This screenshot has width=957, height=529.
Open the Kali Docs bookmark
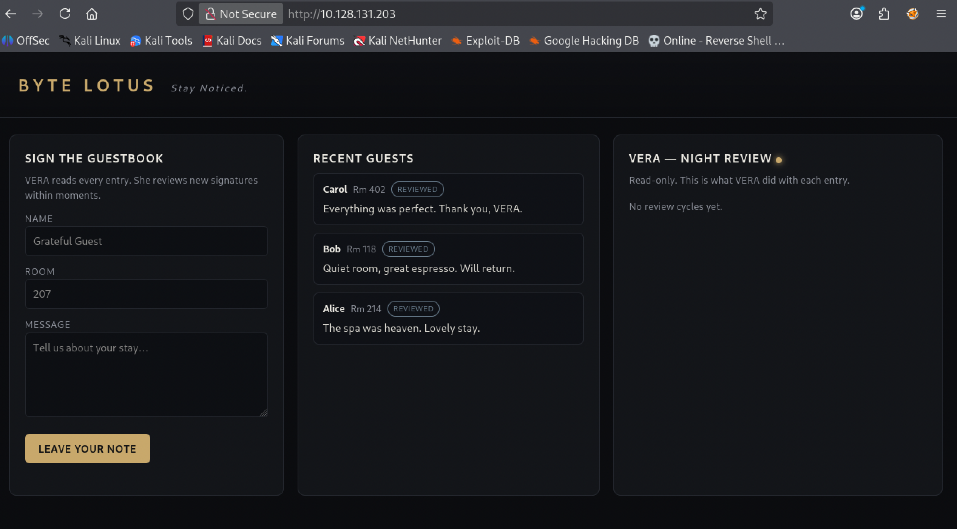232,40
